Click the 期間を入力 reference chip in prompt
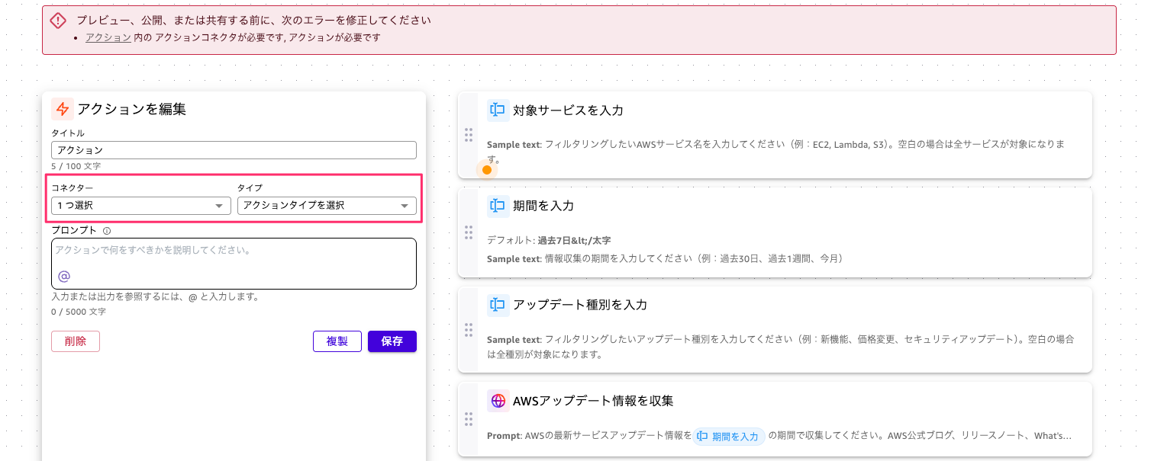The height and width of the screenshot is (461, 1151). pos(728,437)
